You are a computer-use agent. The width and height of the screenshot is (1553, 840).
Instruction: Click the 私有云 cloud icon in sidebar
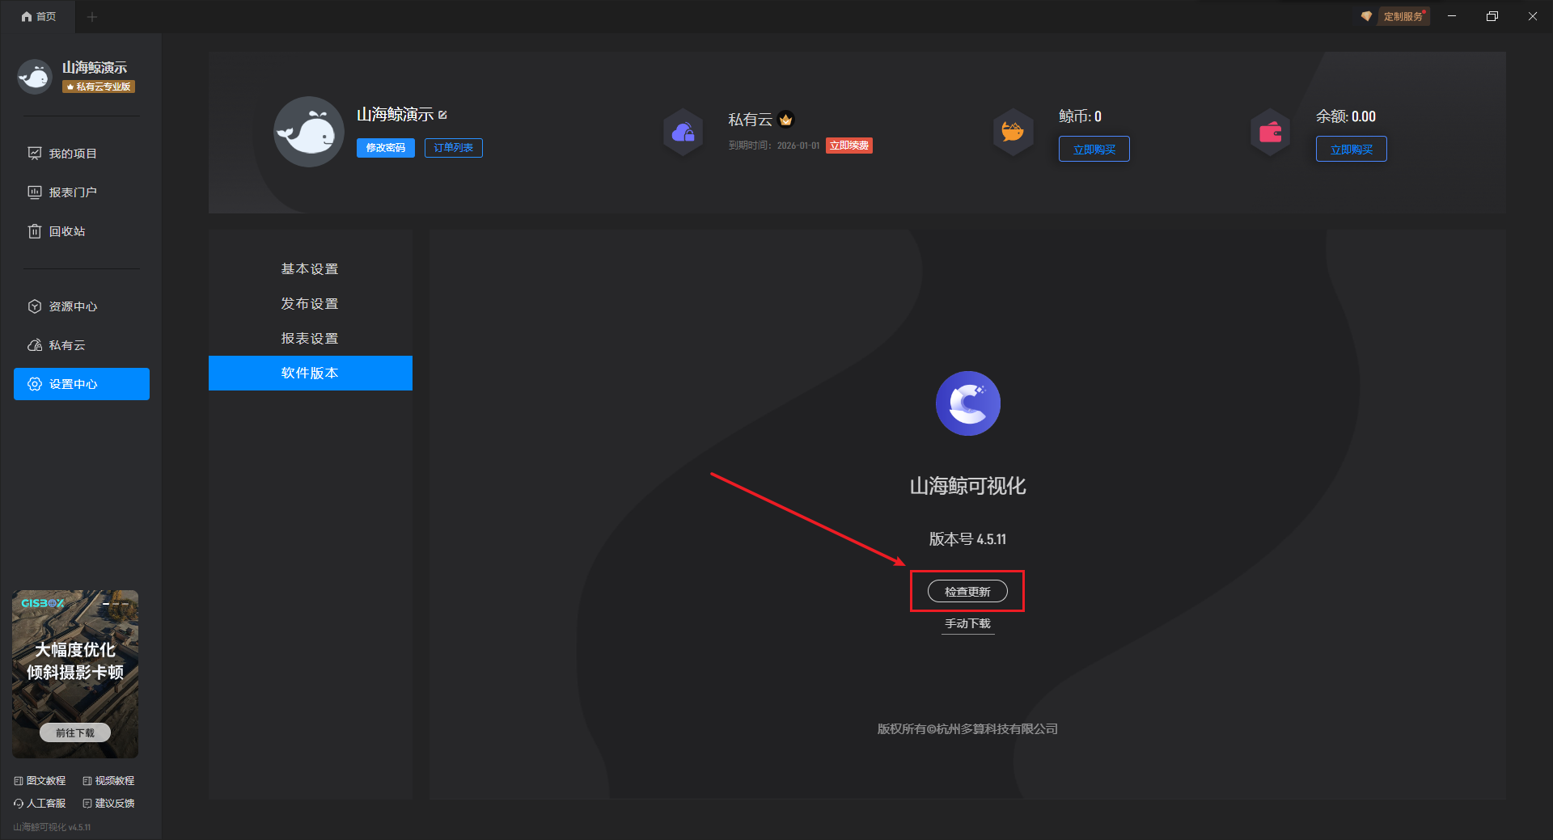(35, 345)
